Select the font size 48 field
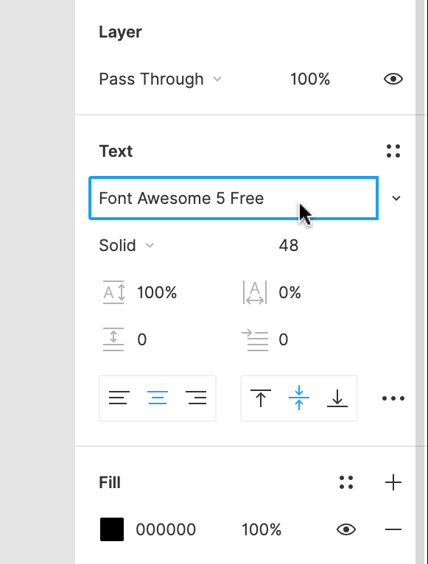428x564 pixels. 288,245
